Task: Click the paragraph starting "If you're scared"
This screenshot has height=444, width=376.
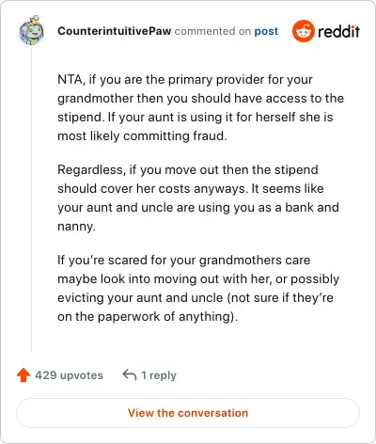Action: pyautogui.click(x=198, y=288)
